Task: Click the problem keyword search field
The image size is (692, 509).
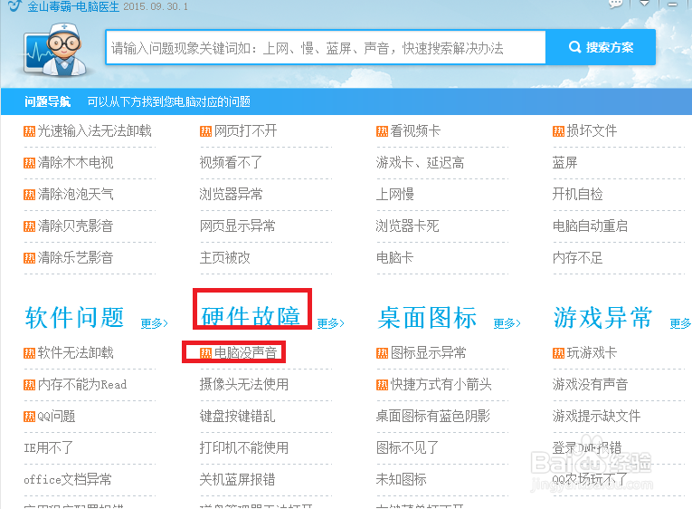Action: 326,48
